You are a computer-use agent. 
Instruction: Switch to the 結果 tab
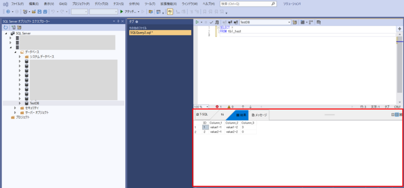point(241,115)
